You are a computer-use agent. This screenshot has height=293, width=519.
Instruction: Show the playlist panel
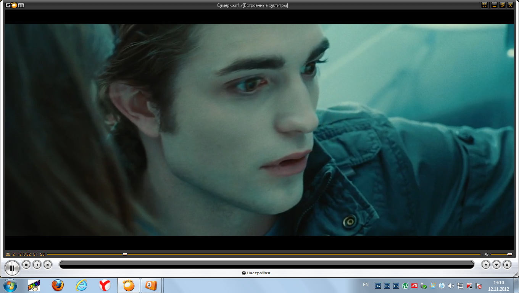pyautogui.click(x=507, y=264)
